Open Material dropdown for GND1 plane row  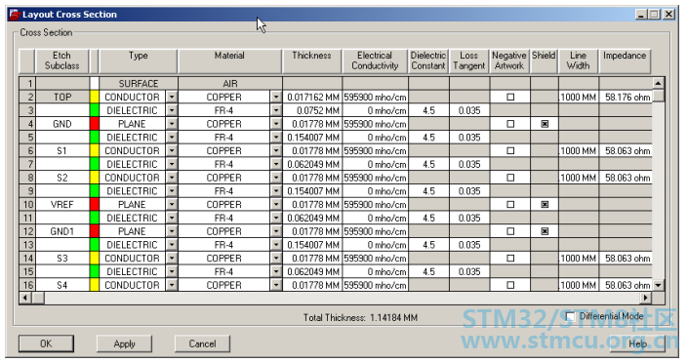(x=276, y=231)
